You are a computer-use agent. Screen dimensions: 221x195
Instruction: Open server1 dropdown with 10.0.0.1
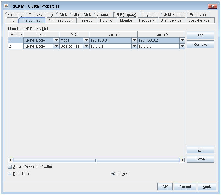[134, 46]
